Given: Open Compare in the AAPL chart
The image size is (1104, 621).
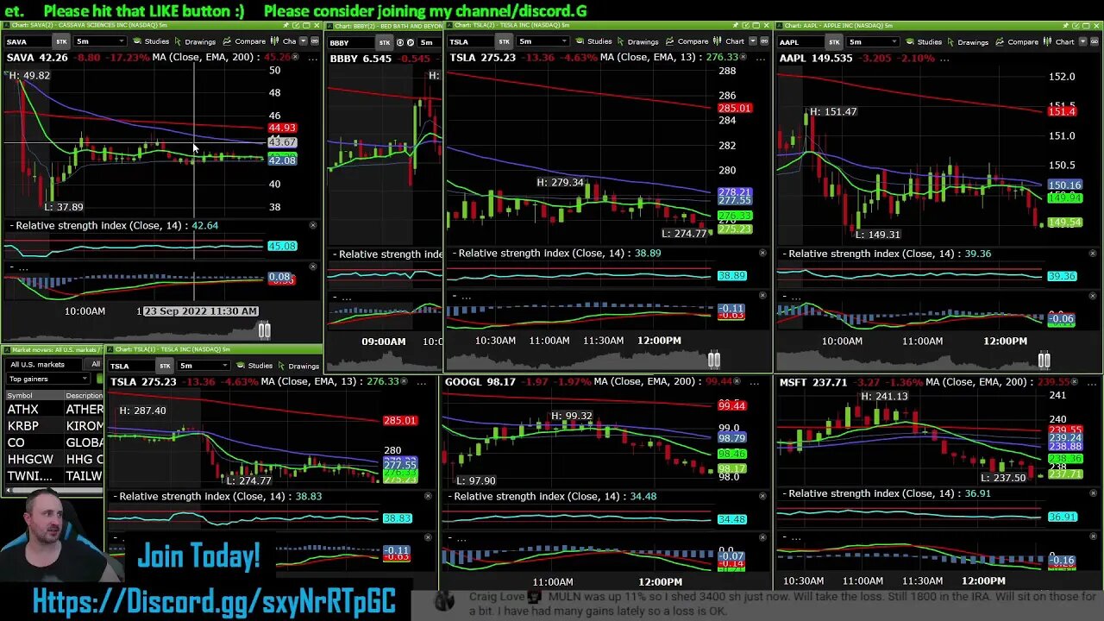Looking at the screenshot, I should pyautogui.click(x=1017, y=41).
